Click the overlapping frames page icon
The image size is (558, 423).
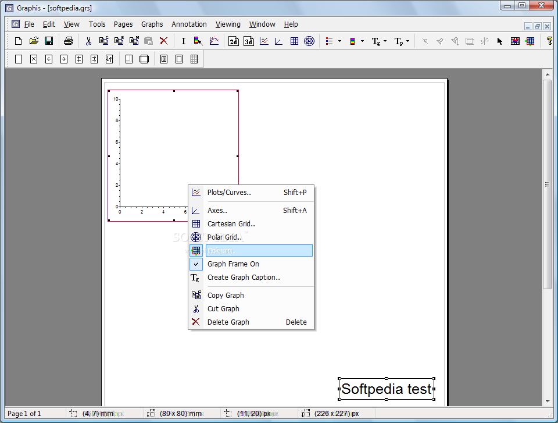(144, 59)
